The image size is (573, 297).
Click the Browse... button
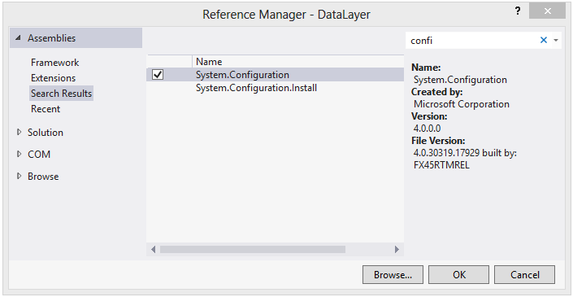coord(393,275)
